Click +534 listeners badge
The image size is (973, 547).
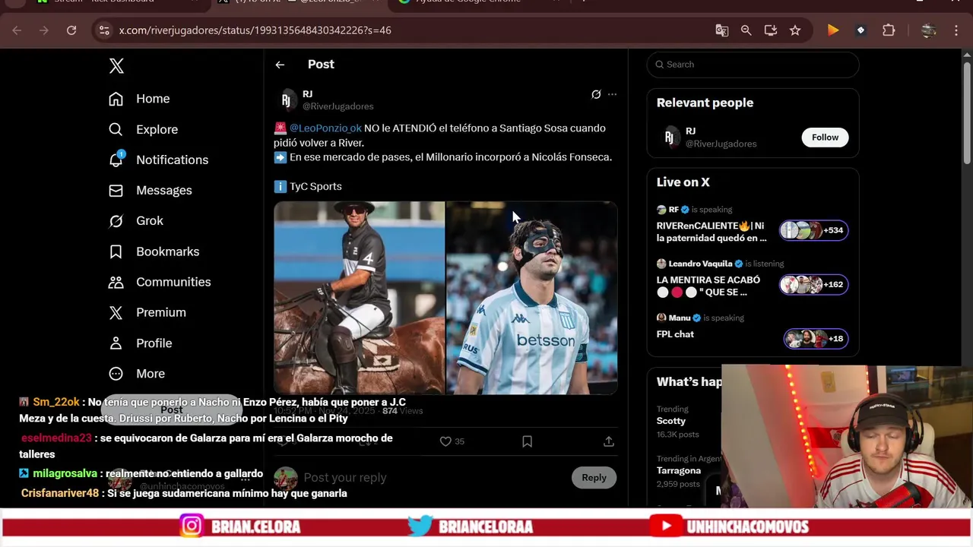click(x=813, y=230)
